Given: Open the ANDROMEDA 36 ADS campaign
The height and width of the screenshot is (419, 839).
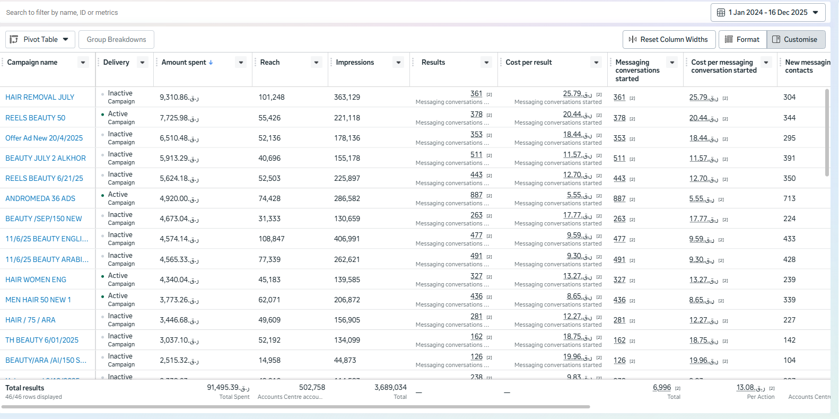Looking at the screenshot, I should [x=40, y=198].
